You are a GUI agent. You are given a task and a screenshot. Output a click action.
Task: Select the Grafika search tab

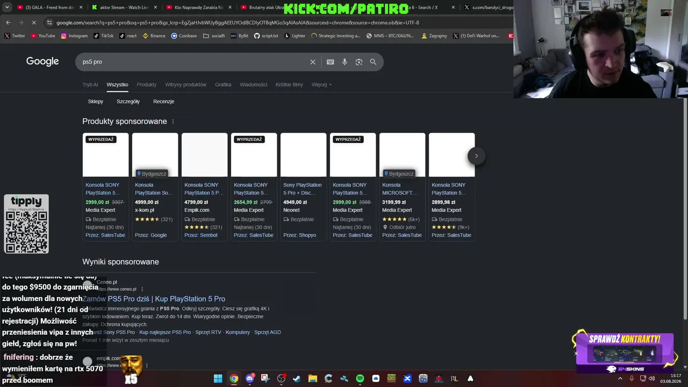[223, 84]
